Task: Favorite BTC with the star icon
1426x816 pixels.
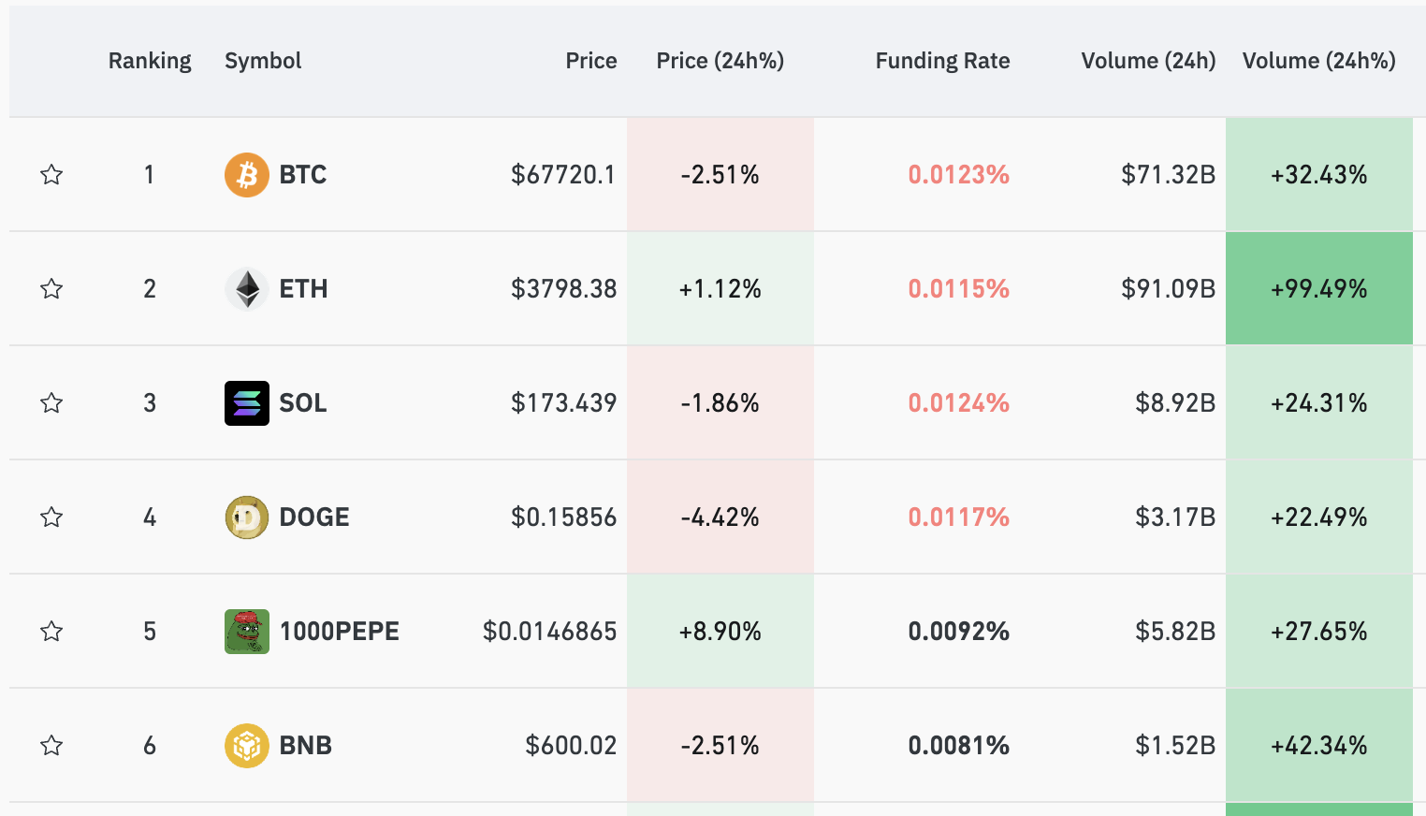Action: [x=51, y=175]
